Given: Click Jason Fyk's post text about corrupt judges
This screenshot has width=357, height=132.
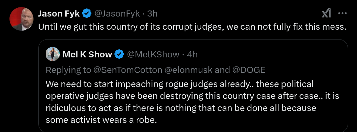Looking at the screenshot, I should [192, 27].
